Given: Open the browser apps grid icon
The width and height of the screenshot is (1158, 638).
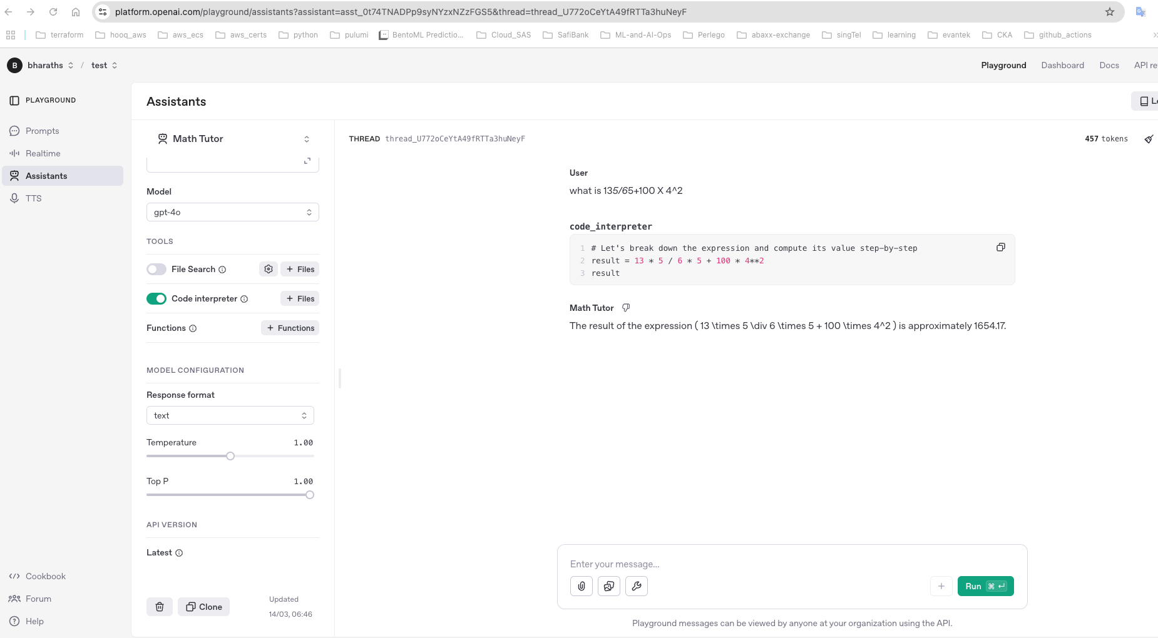Looking at the screenshot, I should (x=11, y=35).
